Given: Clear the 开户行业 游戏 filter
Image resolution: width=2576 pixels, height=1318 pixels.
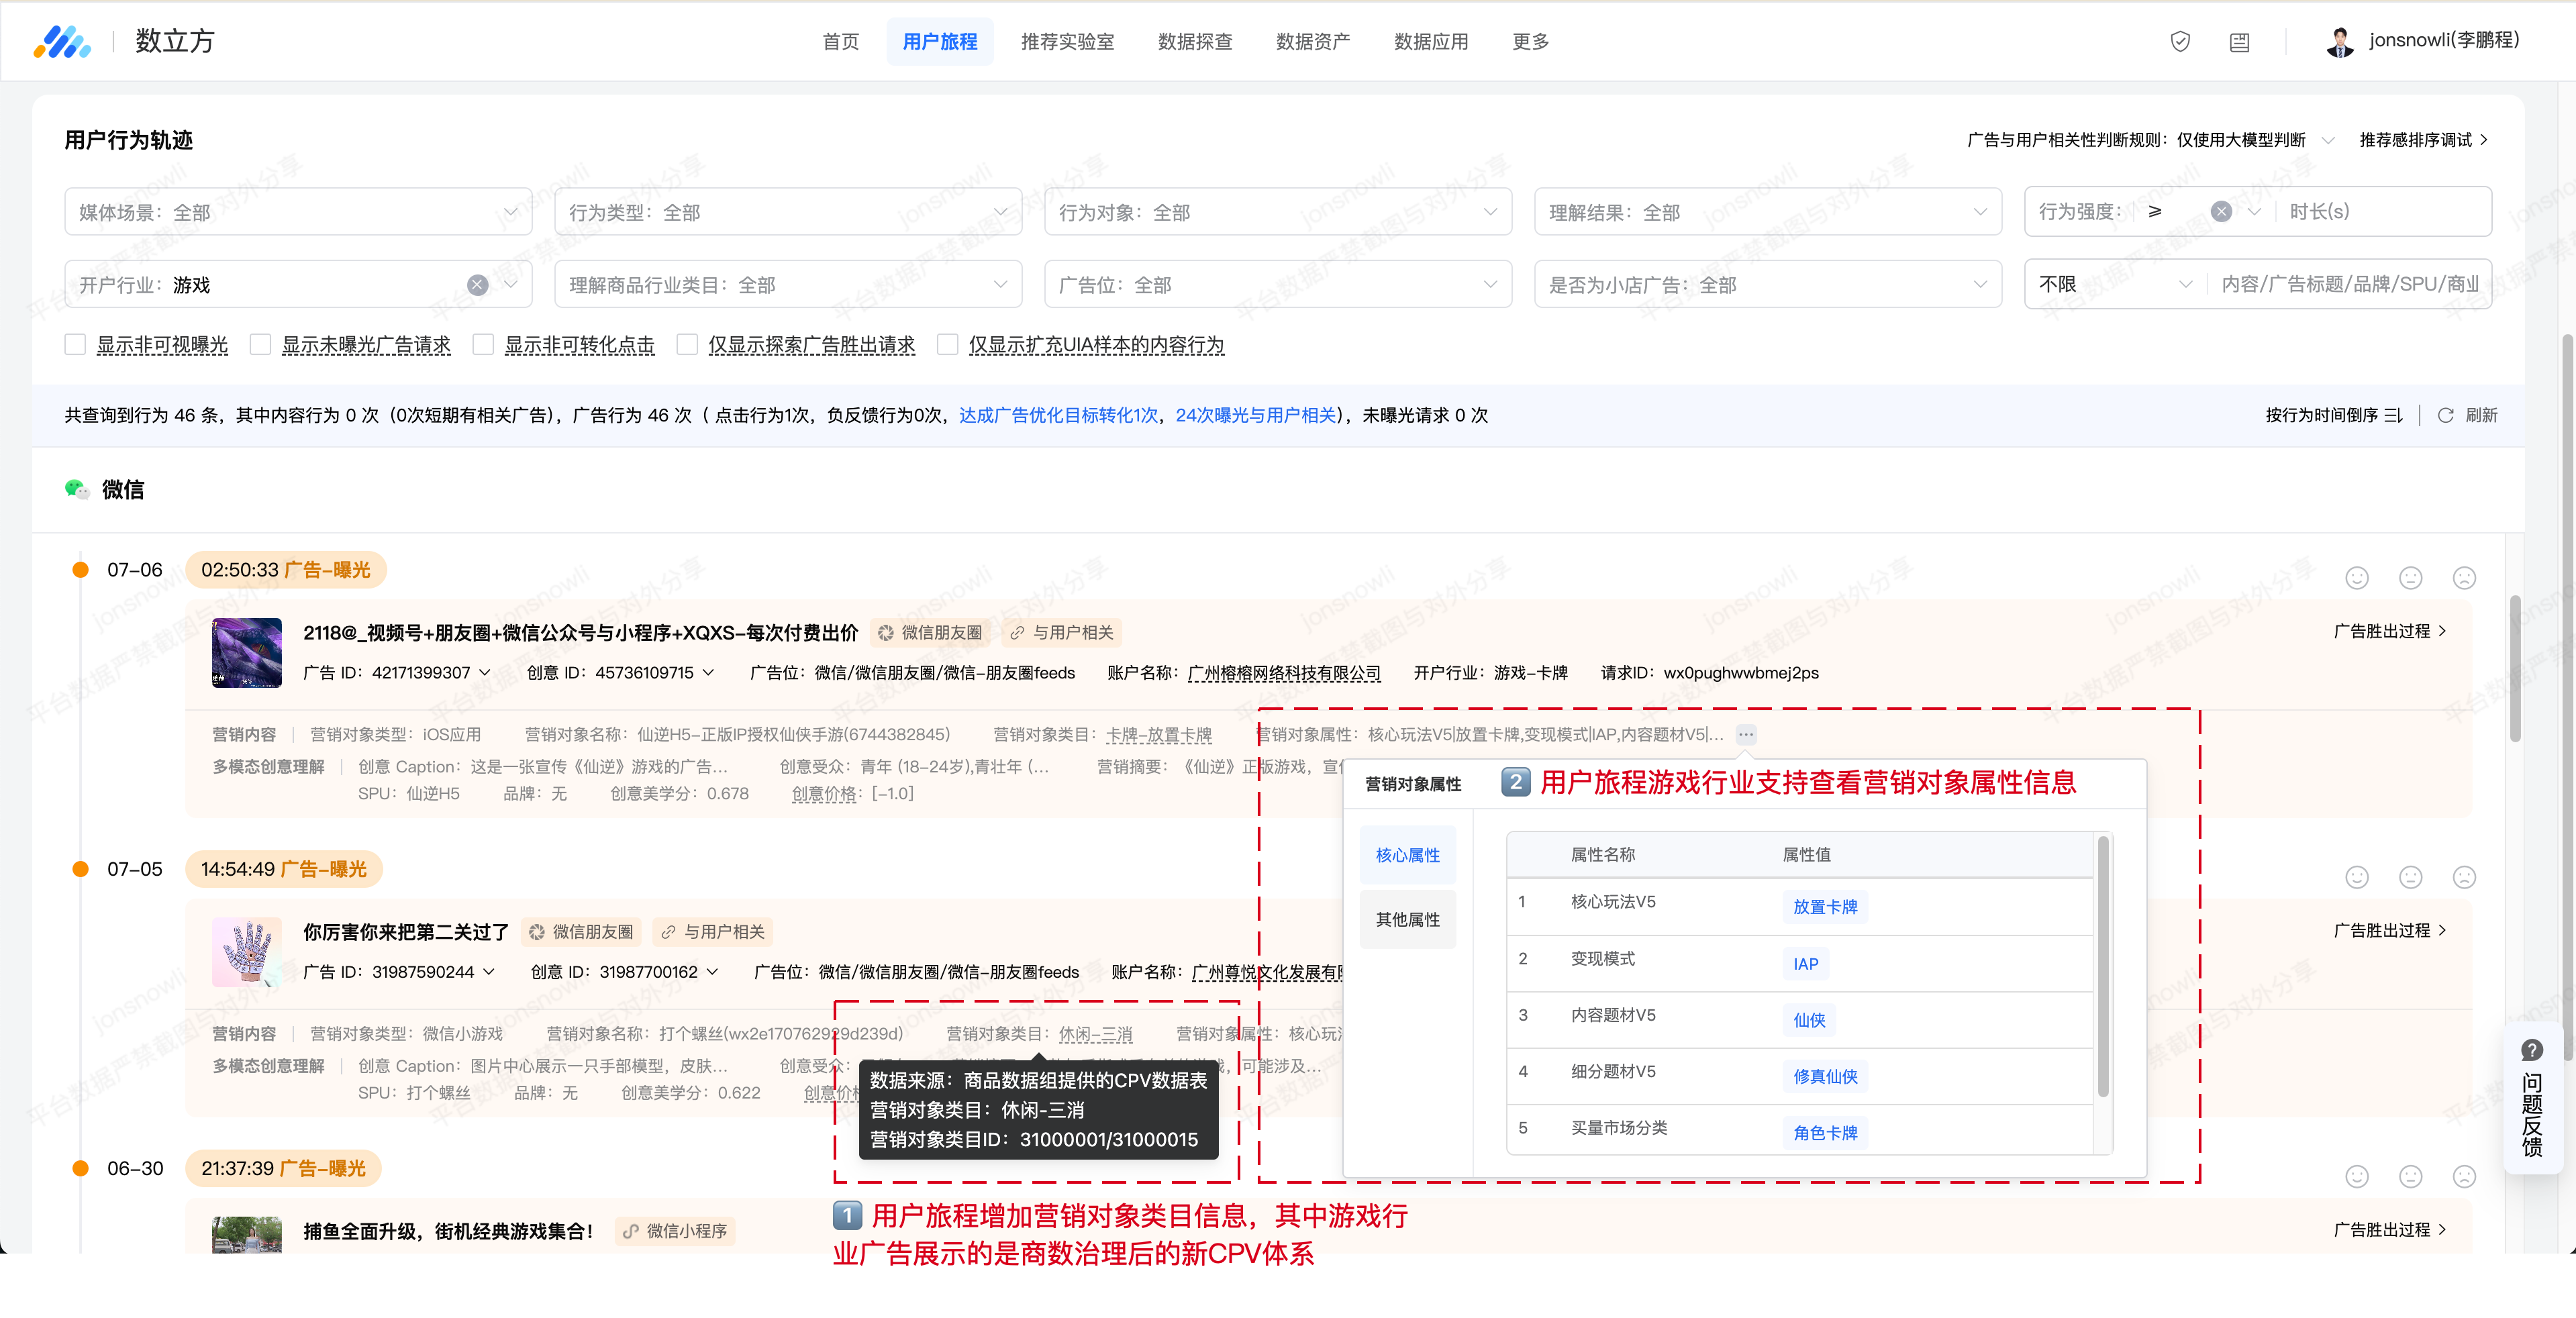Looking at the screenshot, I should coord(478,285).
